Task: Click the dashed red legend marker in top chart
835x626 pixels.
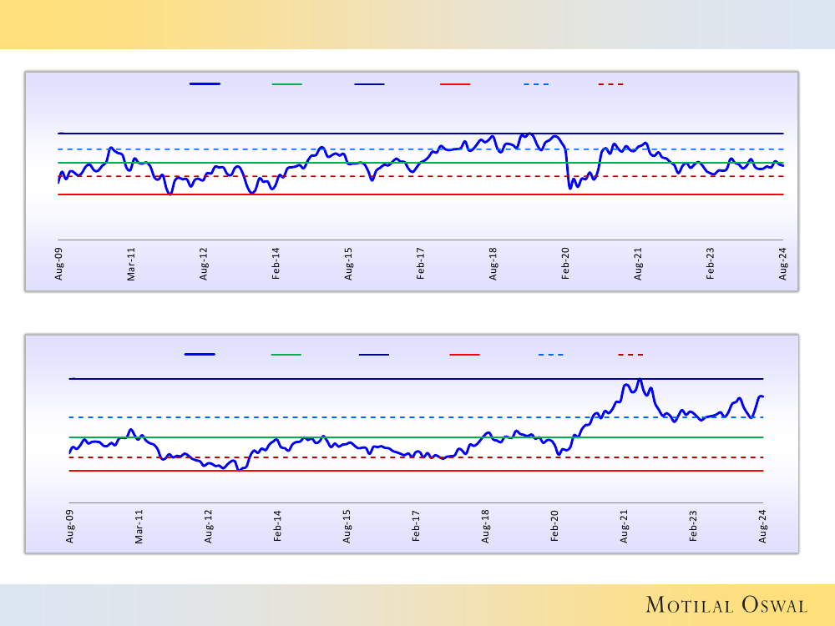Action: pyautogui.click(x=611, y=84)
